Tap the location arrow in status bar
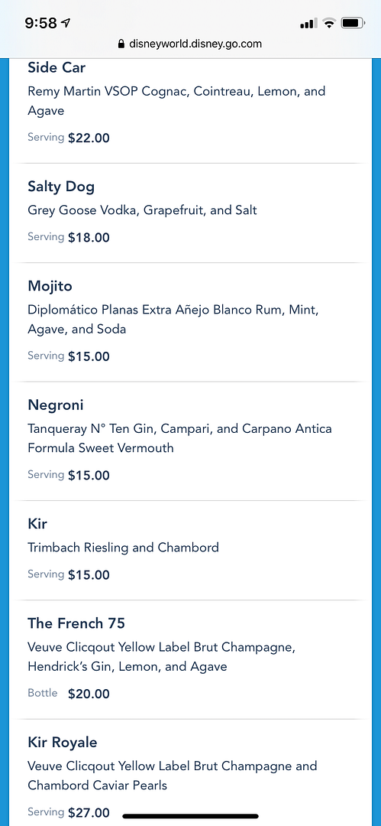 (x=66, y=23)
